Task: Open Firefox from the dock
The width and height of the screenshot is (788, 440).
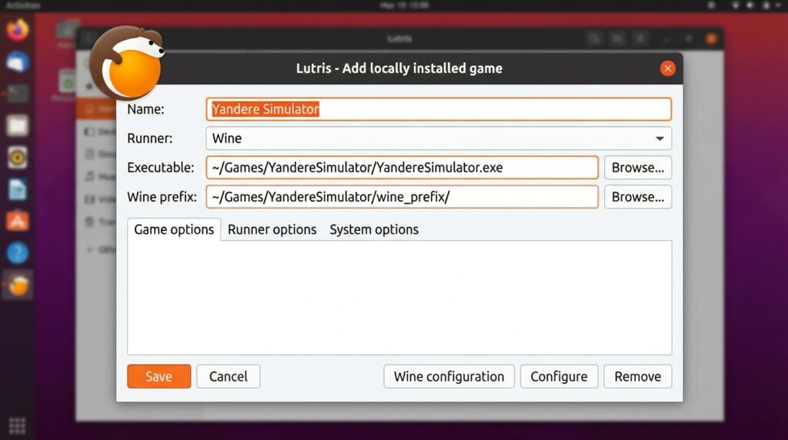Action: click(x=17, y=31)
